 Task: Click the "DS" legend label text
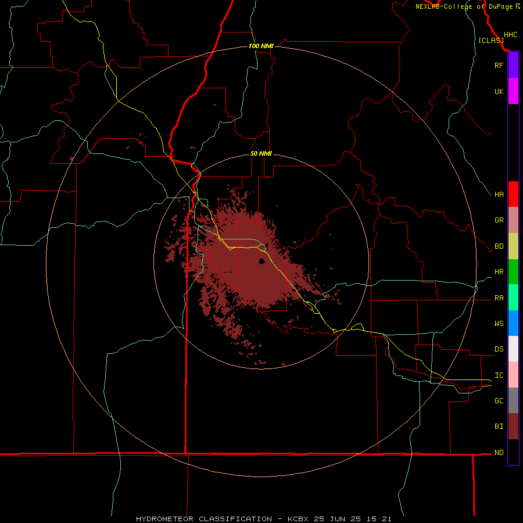(x=499, y=349)
